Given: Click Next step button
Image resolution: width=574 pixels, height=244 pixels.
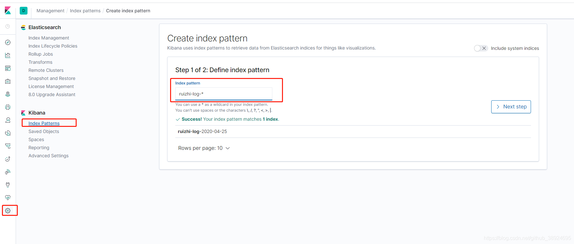Looking at the screenshot, I should tap(511, 107).
